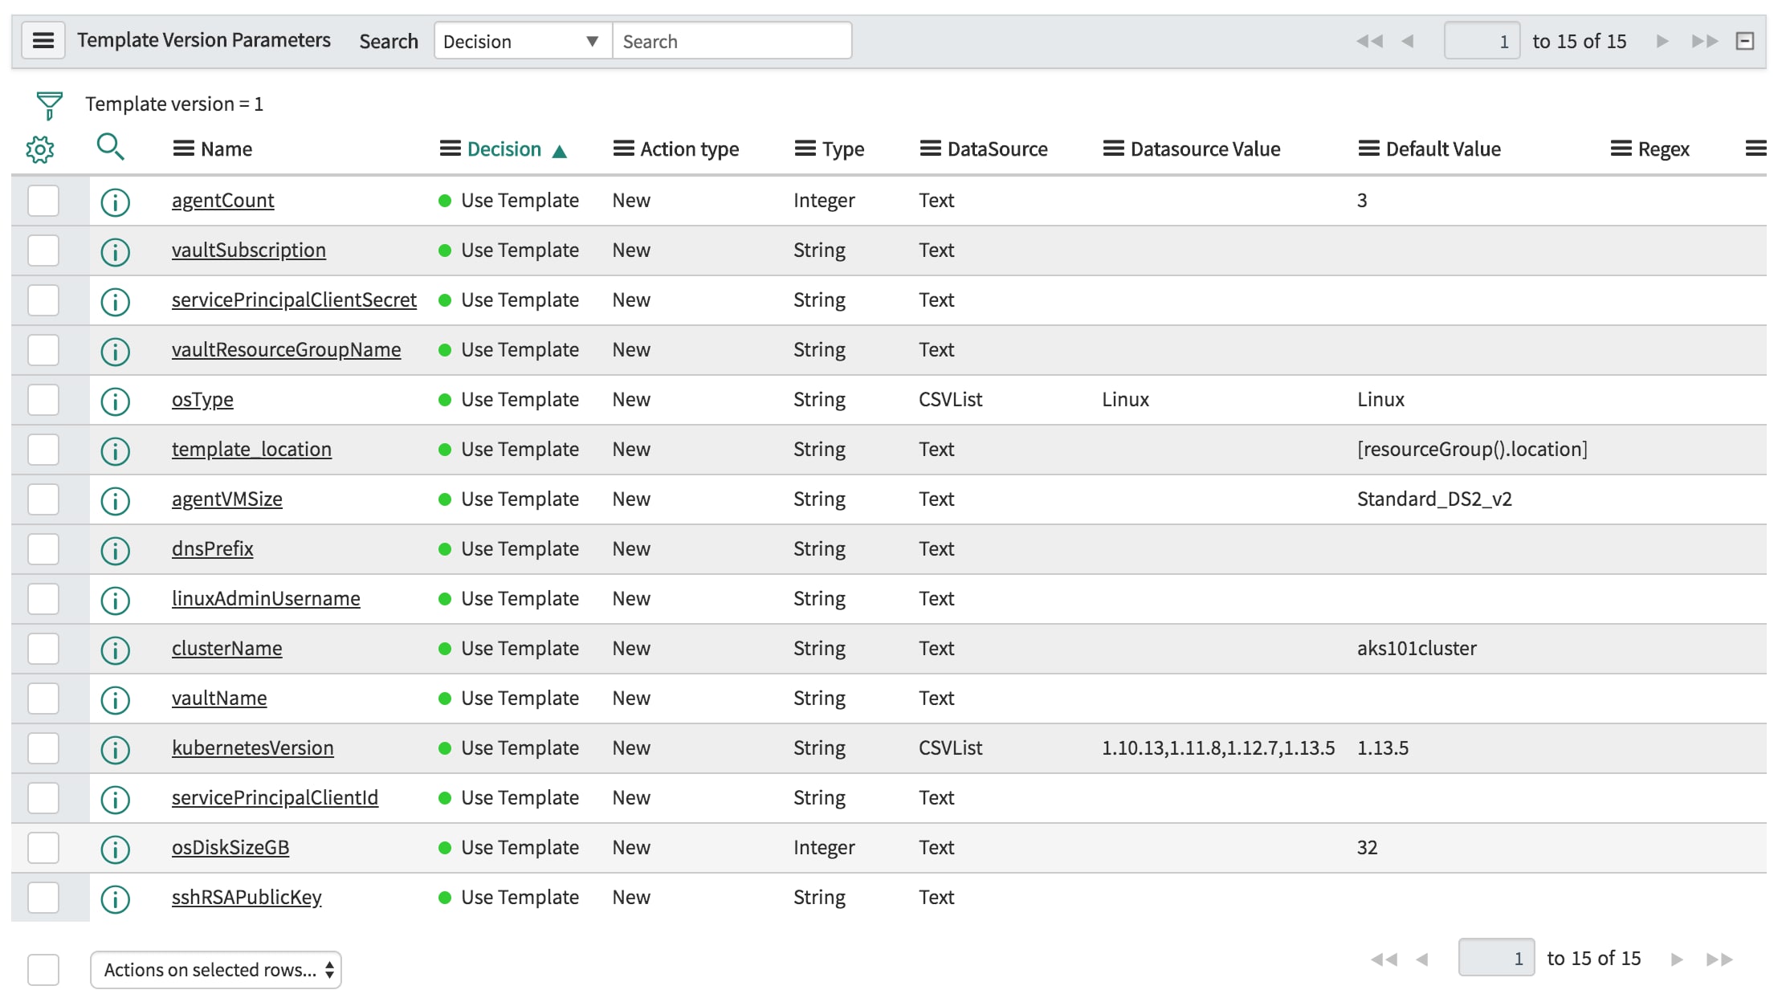Image resolution: width=1786 pixels, height=994 pixels.
Task: Open the Decision search field dropdown
Action: [x=523, y=41]
